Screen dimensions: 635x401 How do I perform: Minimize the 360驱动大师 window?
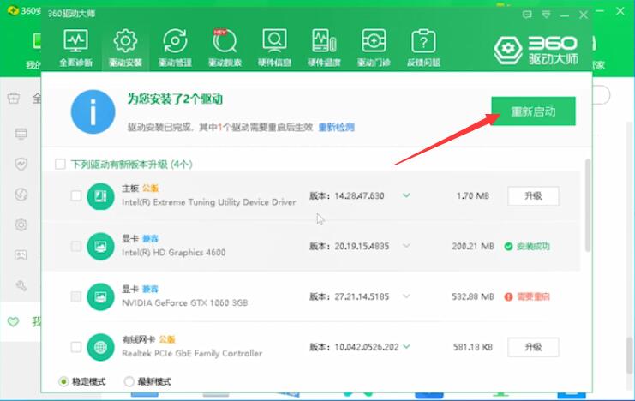click(565, 15)
